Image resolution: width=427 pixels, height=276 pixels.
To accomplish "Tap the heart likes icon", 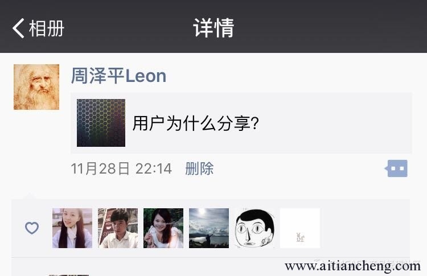I will coord(32,228).
